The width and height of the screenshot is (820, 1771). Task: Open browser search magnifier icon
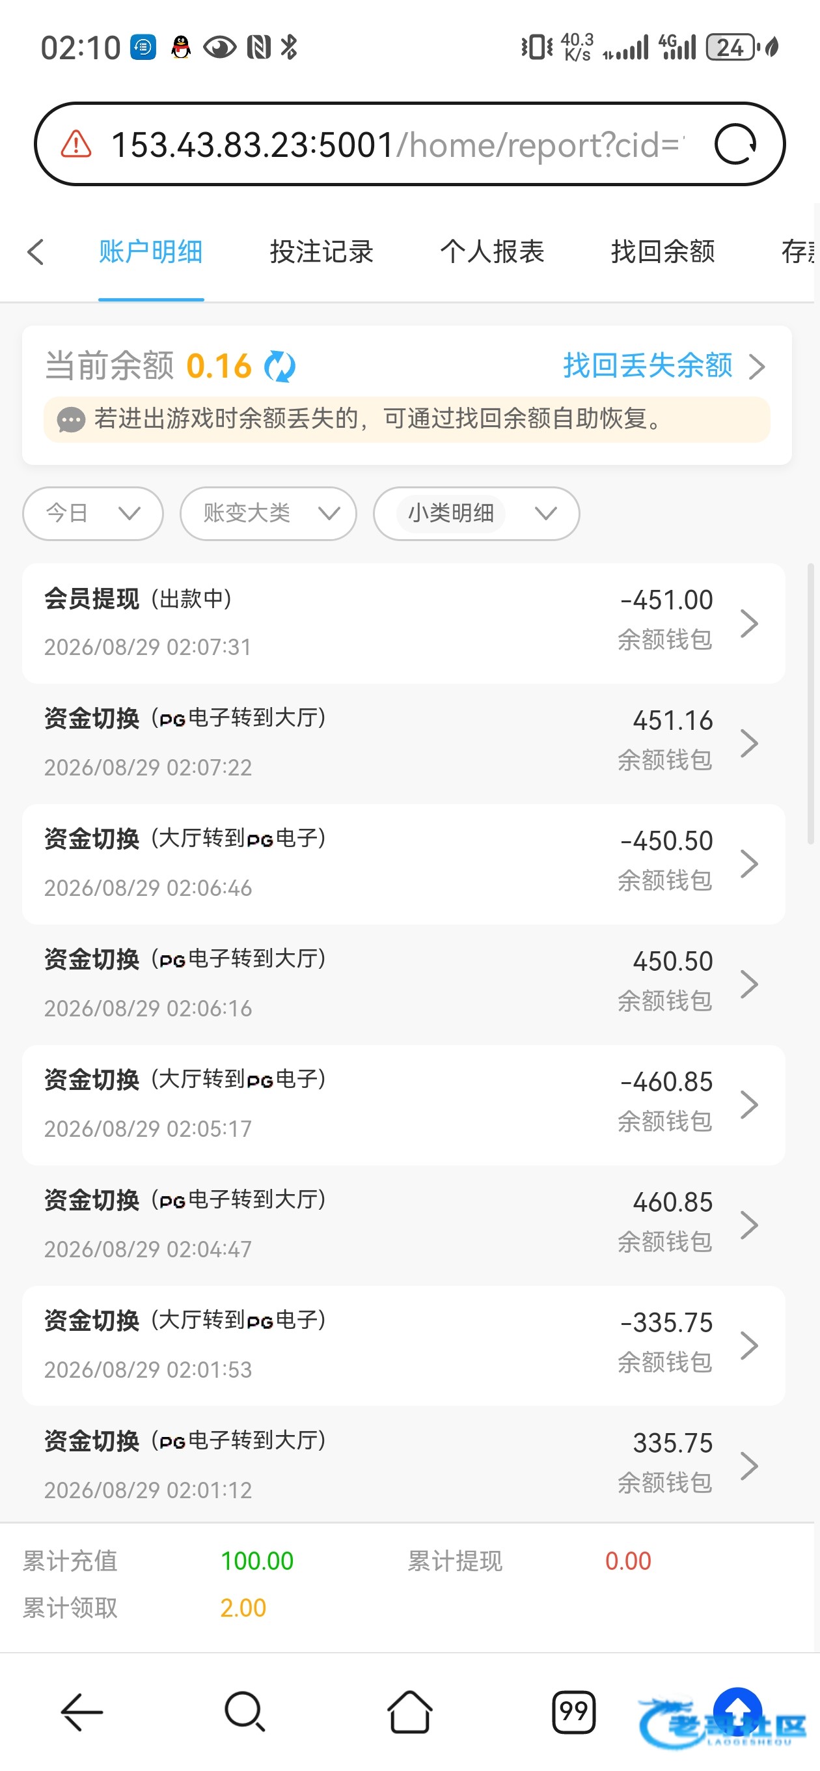tap(245, 1711)
